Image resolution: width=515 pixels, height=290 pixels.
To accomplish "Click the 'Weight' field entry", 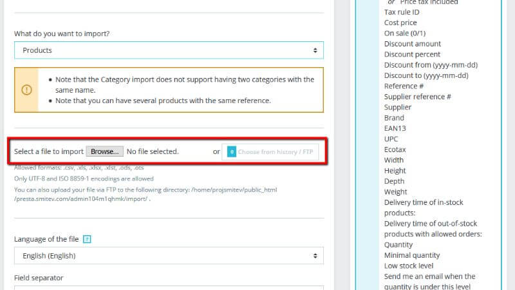I will [x=396, y=191].
